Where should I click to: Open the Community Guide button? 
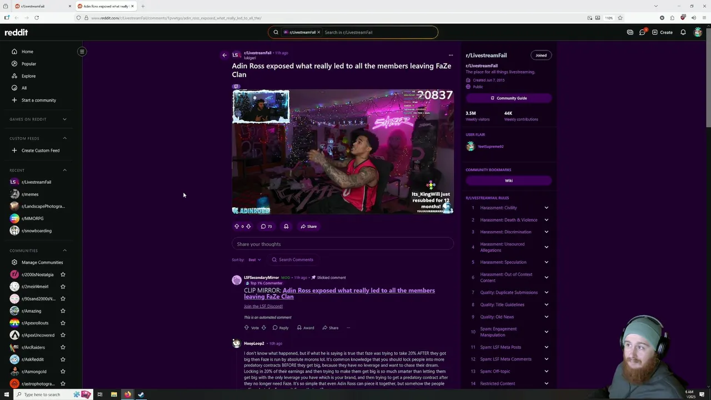(509, 98)
